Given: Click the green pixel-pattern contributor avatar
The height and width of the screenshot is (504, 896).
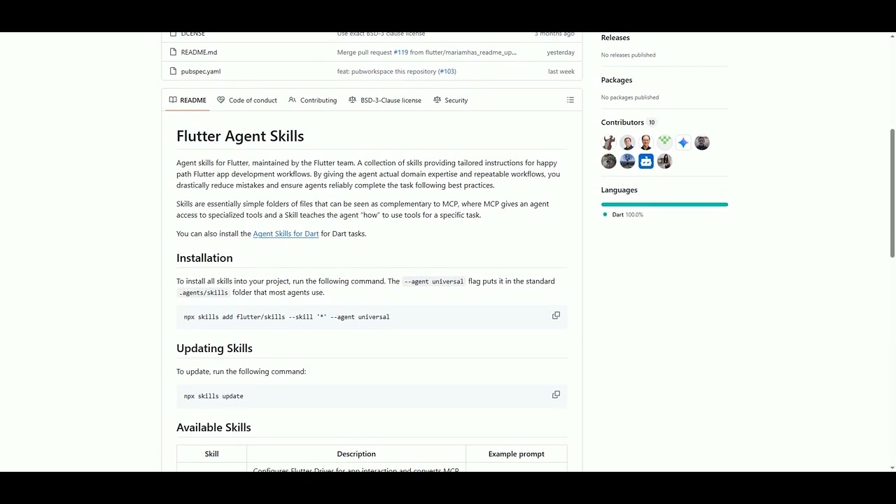Looking at the screenshot, I should 664,143.
